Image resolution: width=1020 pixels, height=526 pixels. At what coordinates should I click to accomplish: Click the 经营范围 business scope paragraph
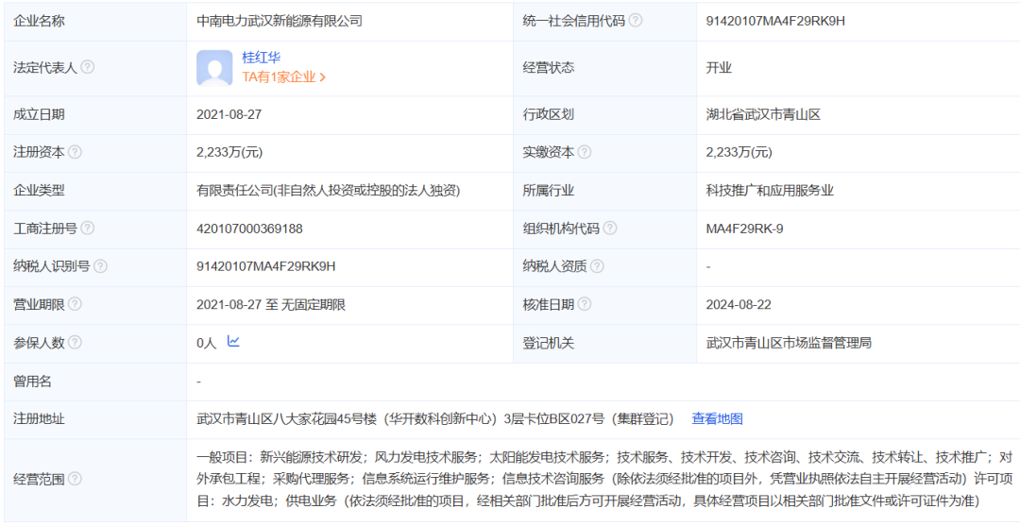pos(604,479)
